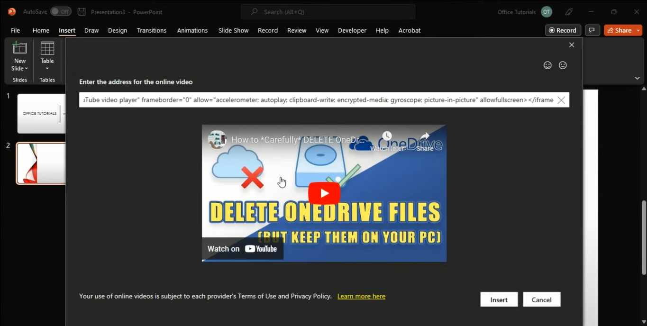Clear the video address field with the X

point(561,100)
